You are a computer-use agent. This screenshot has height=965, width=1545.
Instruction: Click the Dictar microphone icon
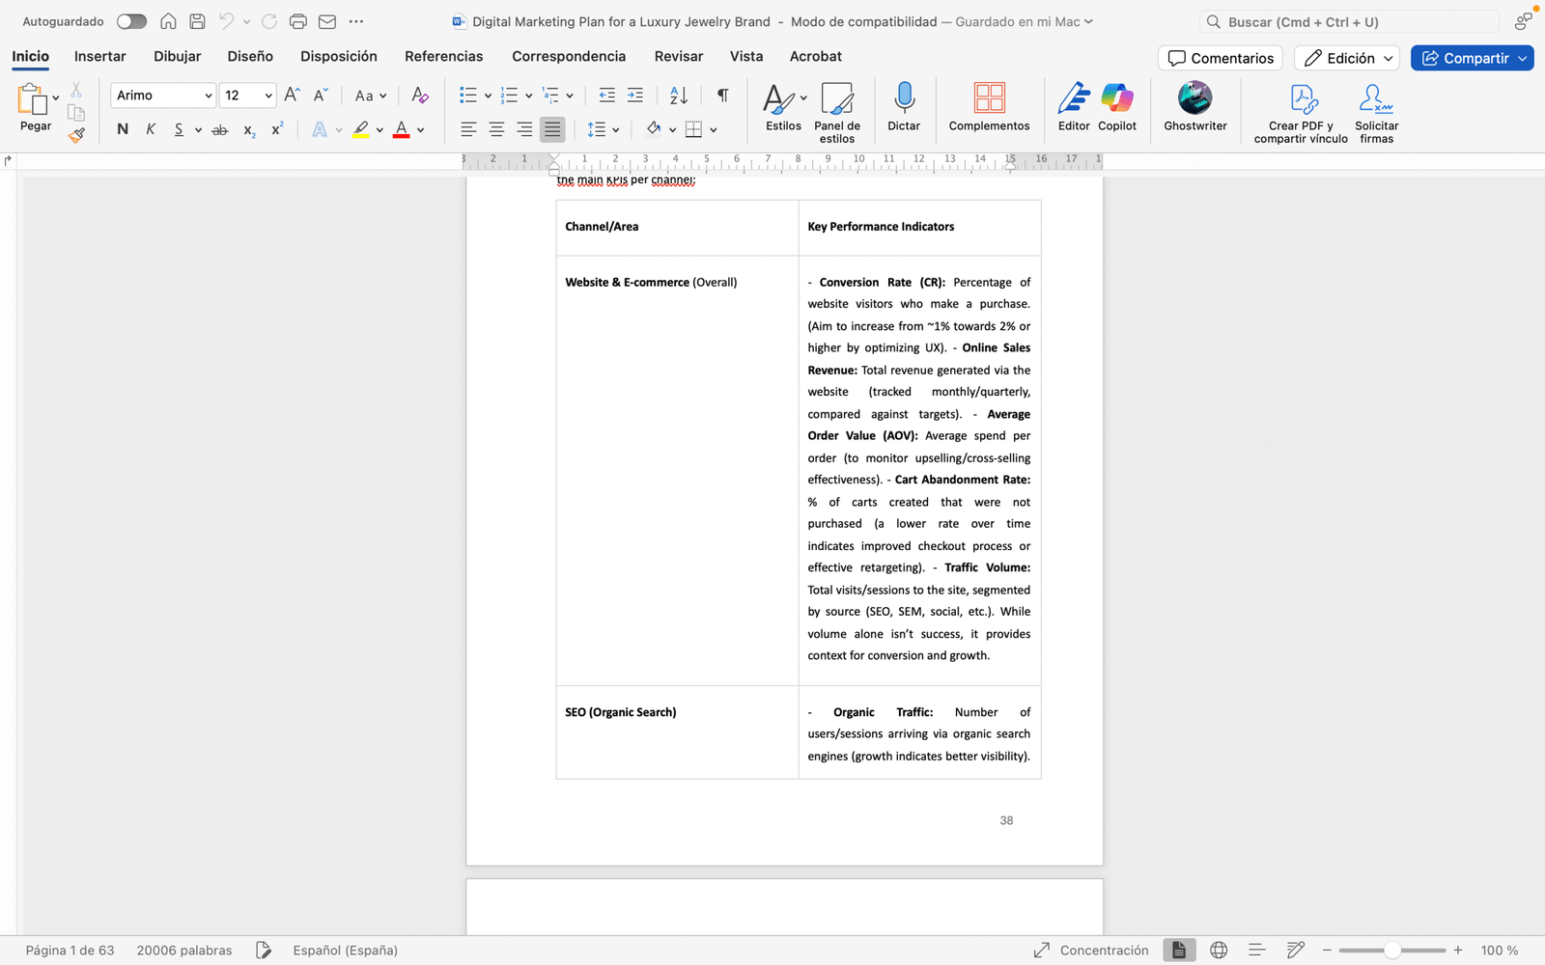pyautogui.click(x=904, y=98)
